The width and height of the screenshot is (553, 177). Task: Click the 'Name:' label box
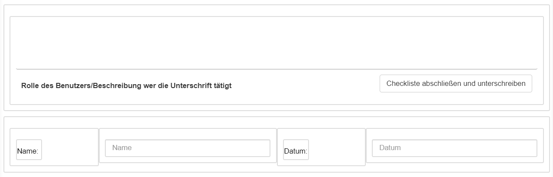(x=29, y=150)
